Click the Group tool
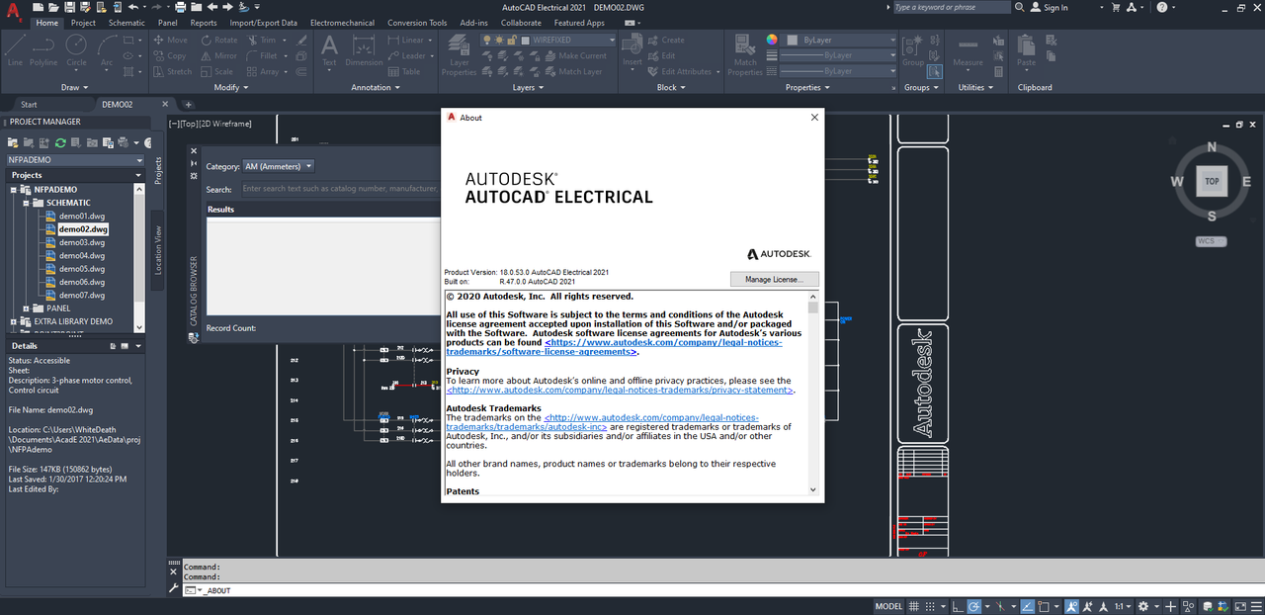This screenshot has width=1265, height=615. pyautogui.click(x=912, y=50)
